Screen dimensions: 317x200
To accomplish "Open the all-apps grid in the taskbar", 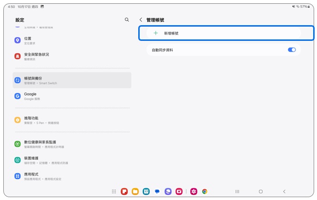I will (x=114, y=191).
